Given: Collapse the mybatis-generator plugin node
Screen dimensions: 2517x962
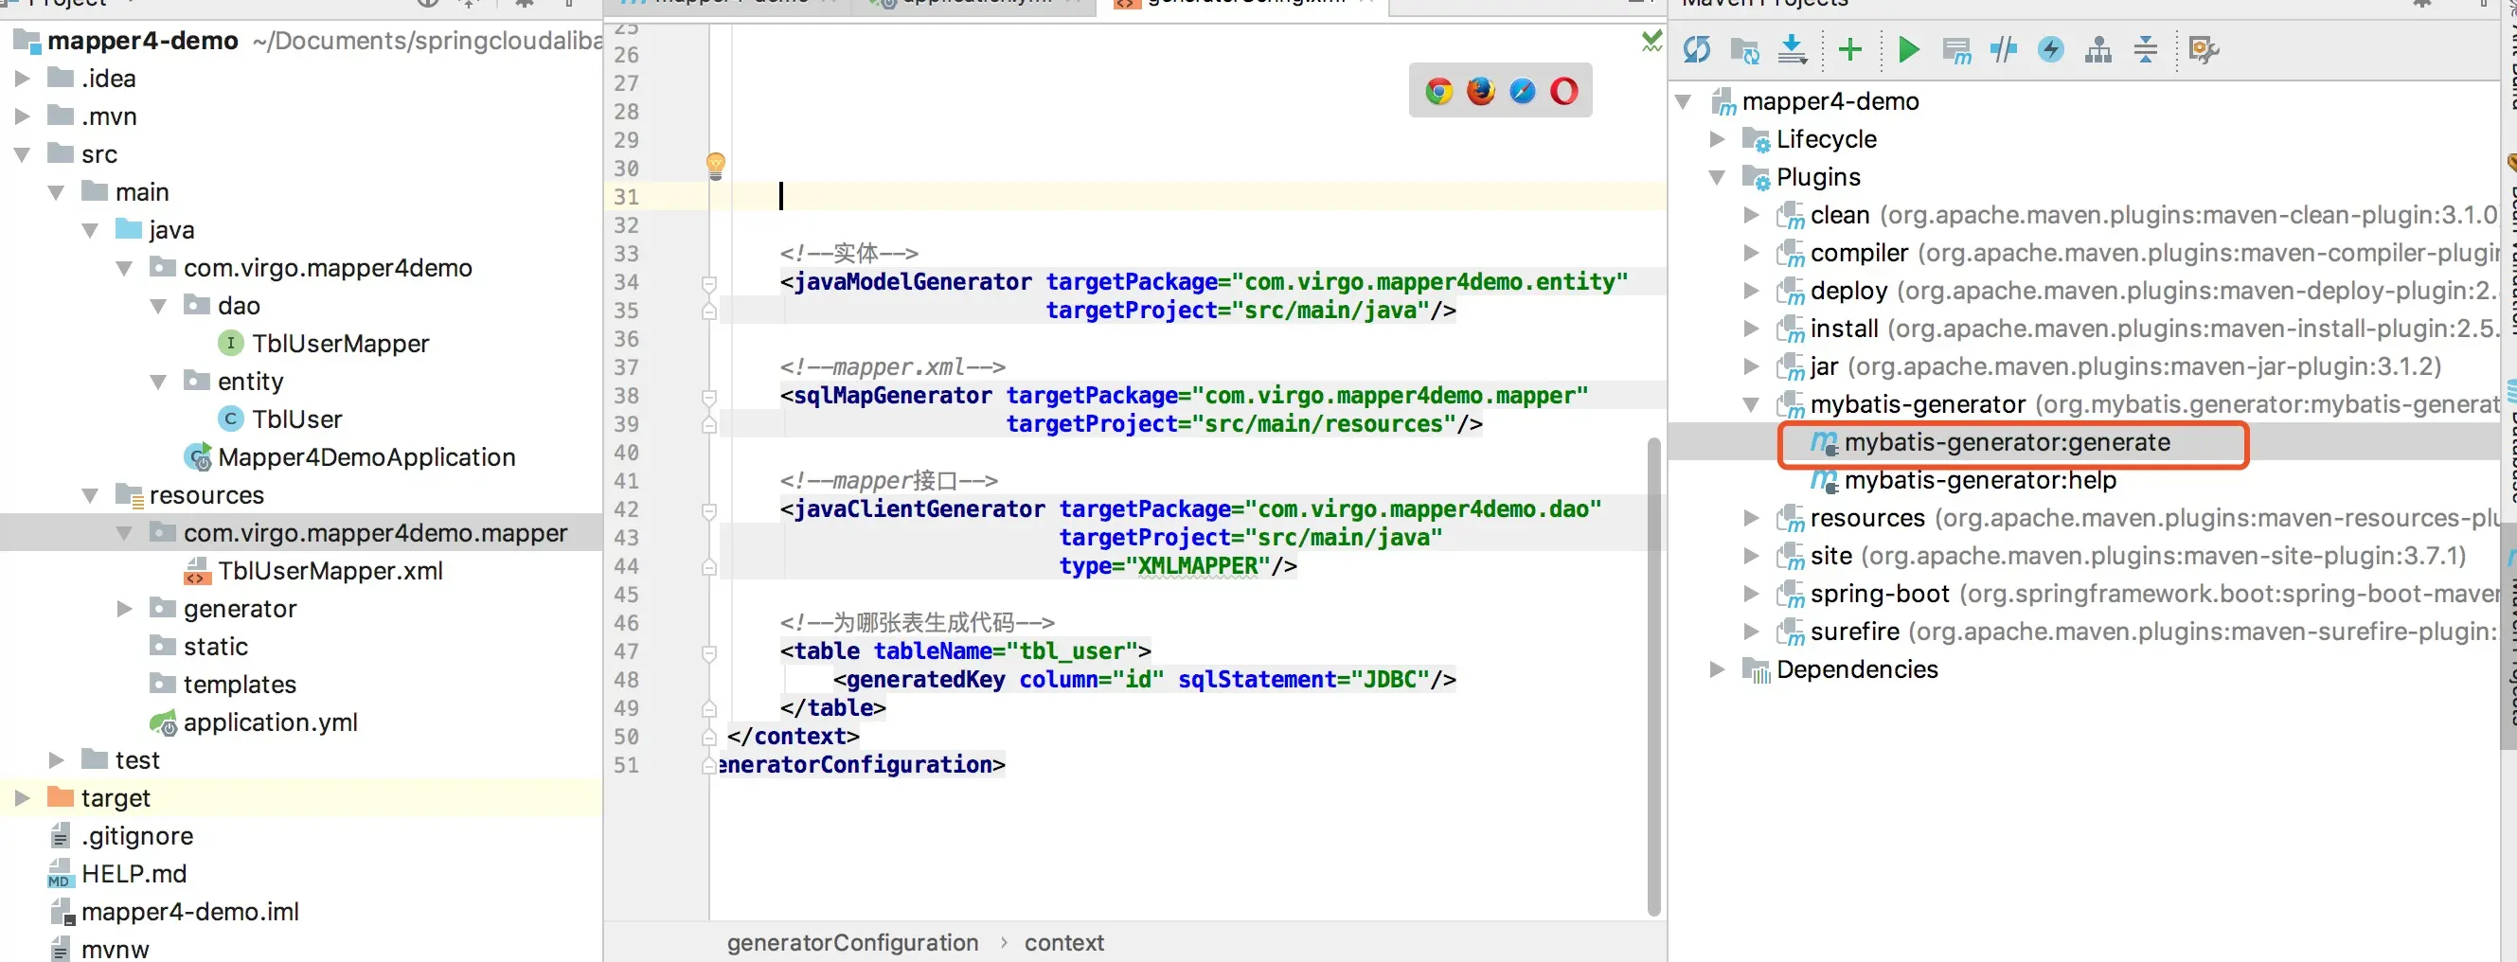Looking at the screenshot, I should tap(1751, 404).
